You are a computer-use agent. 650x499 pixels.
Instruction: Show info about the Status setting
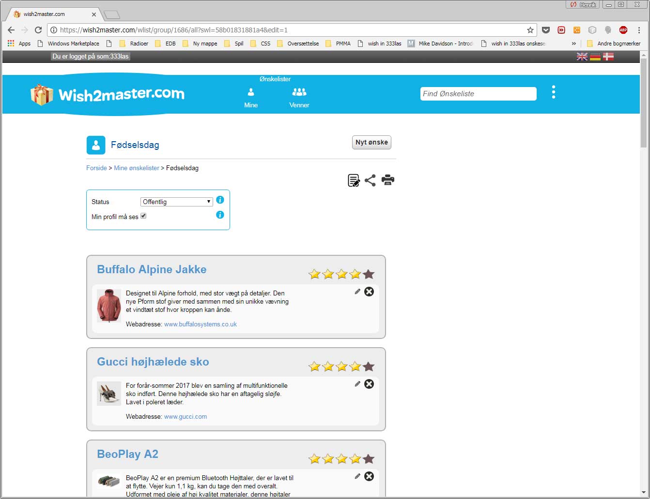click(x=220, y=200)
